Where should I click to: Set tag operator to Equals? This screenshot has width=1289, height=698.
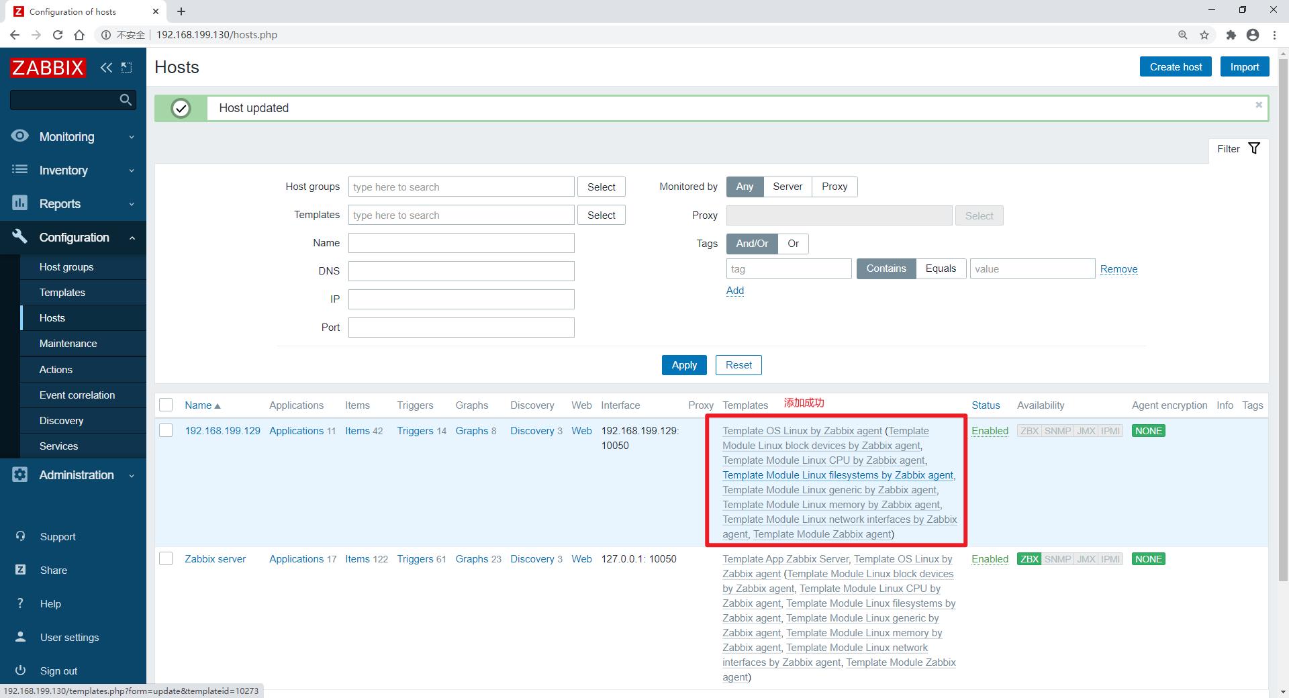pos(941,268)
